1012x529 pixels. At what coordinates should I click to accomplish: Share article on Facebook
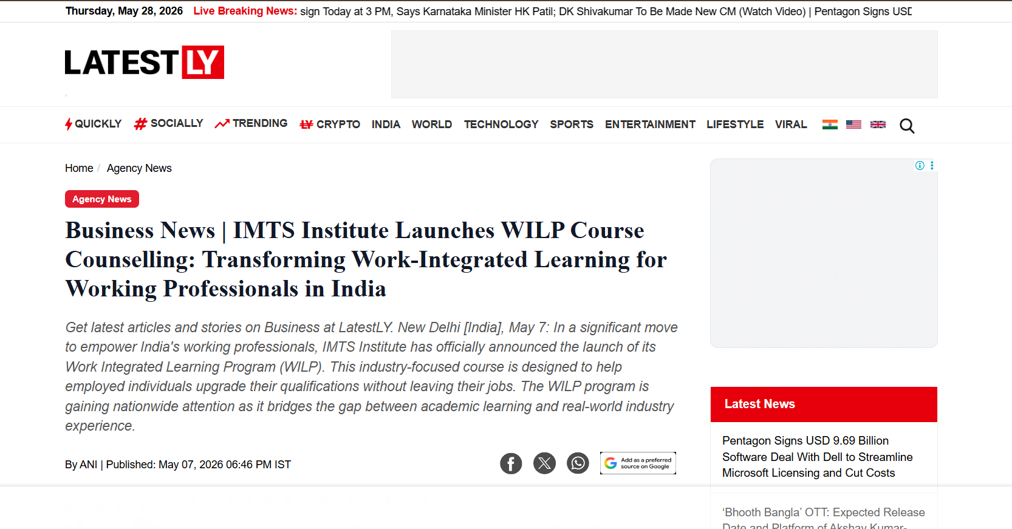tap(511, 463)
